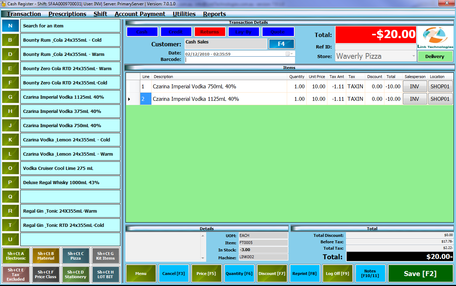Add Bounty Rum _Cola 24x355mL - Cold
This screenshot has height=286, width=456.
pyautogui.click(x=70, y=40)
